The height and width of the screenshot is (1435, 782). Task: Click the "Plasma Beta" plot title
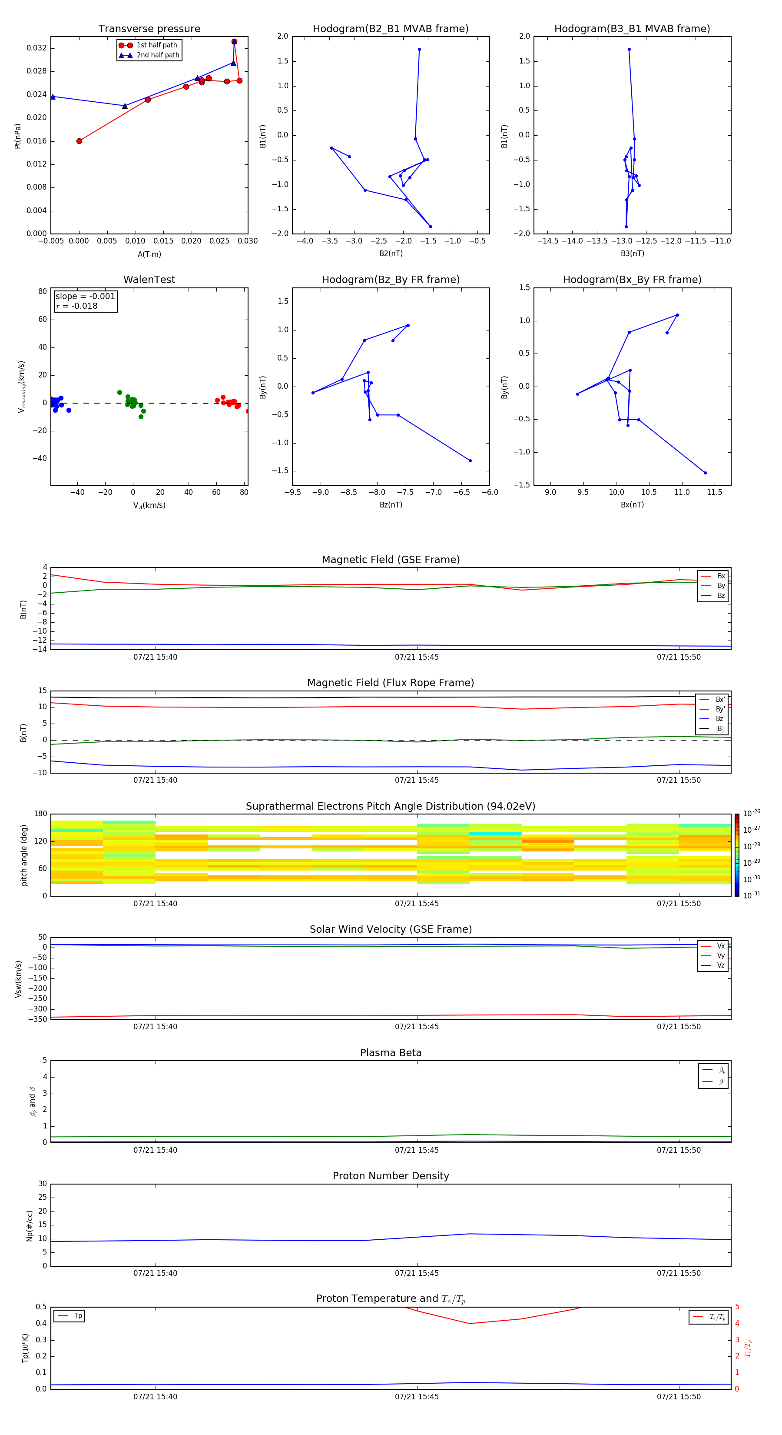click(x=391, y=1053)
